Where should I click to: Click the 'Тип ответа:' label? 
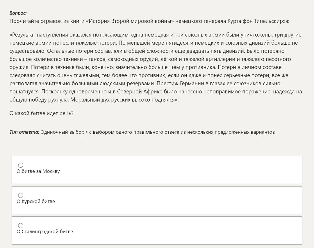[24, 132]
